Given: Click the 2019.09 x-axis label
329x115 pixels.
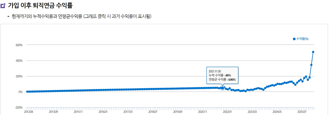Looking at the screenshot, I should click(x=178, y=112).
